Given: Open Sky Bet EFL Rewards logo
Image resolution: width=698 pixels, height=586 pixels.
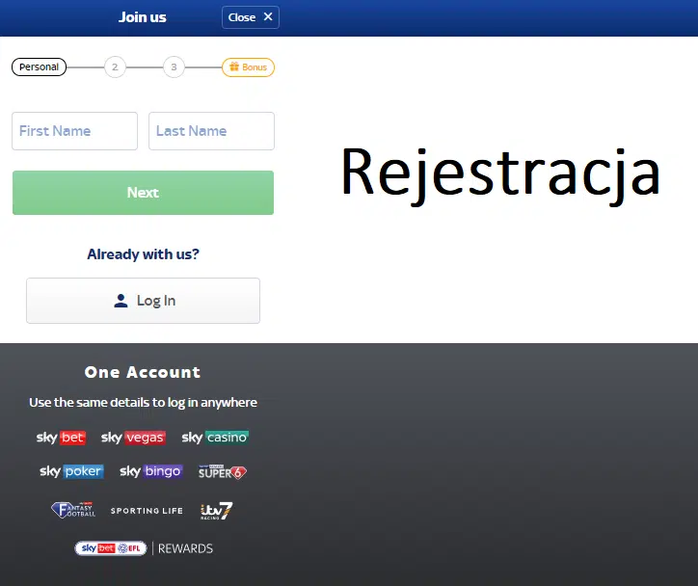Looking at the screenshot, I should point(144,548).
